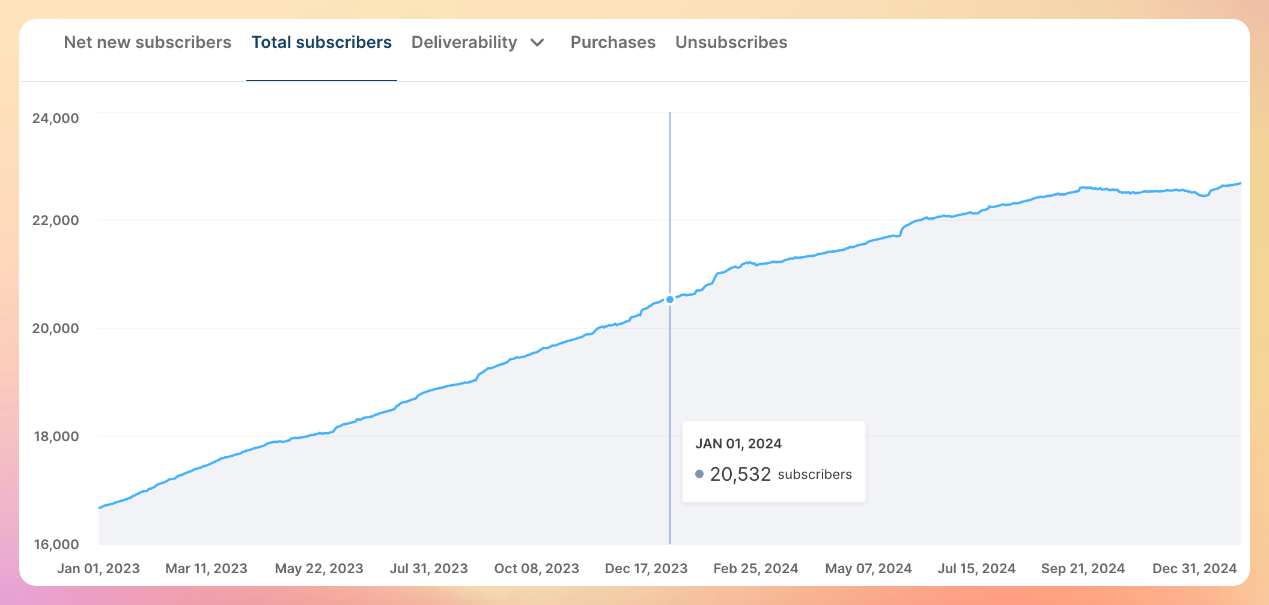Switch to the Net new subscribers tab

[148, 42]
